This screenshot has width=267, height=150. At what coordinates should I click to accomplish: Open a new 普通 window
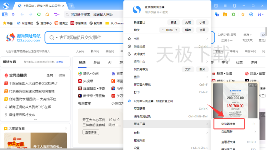point(174,22)
